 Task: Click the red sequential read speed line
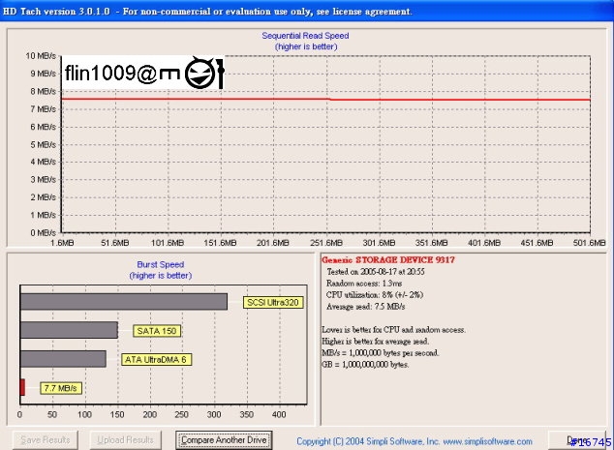click(x=325, y=100)
